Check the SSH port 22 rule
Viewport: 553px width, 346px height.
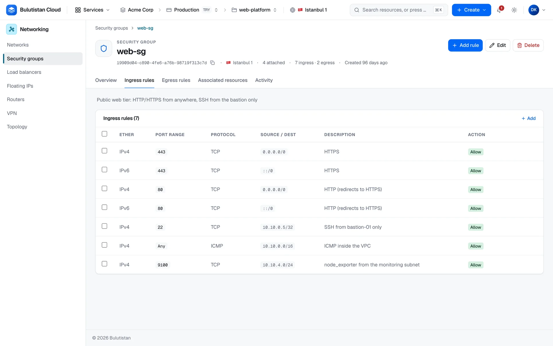click(105, 226)
